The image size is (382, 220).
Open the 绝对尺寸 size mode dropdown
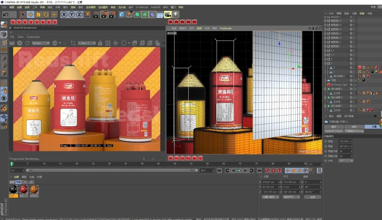pos(291,197)
